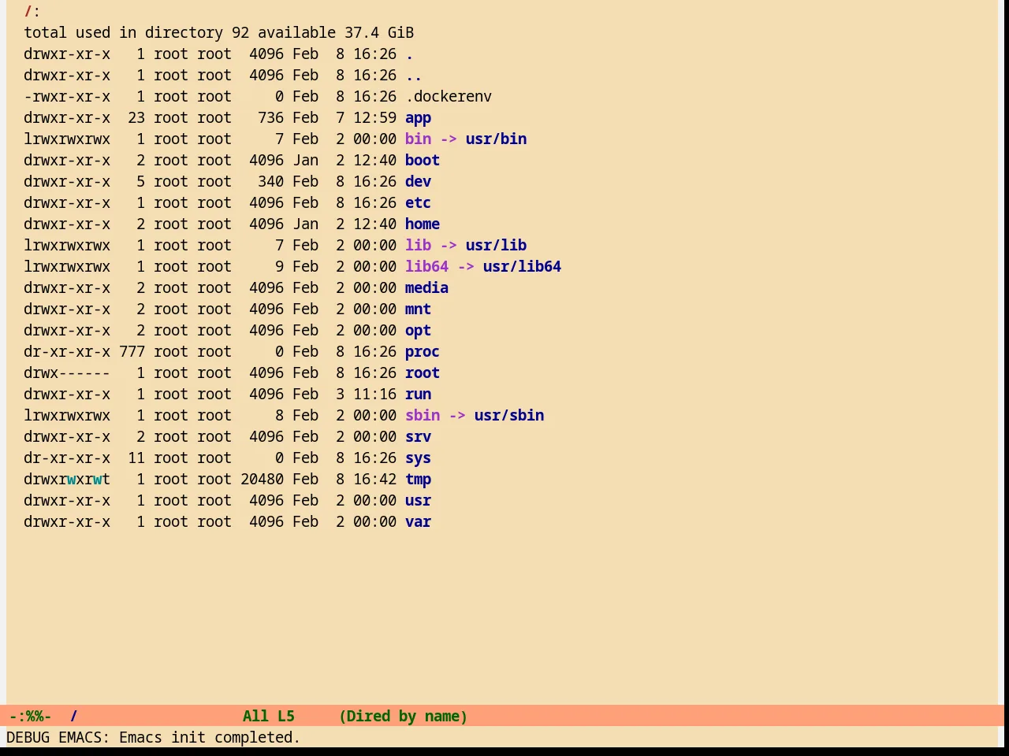Viewport: 1009px width, 756px height.
Task: Follow the lib symlink name
Action: [418, 246]
